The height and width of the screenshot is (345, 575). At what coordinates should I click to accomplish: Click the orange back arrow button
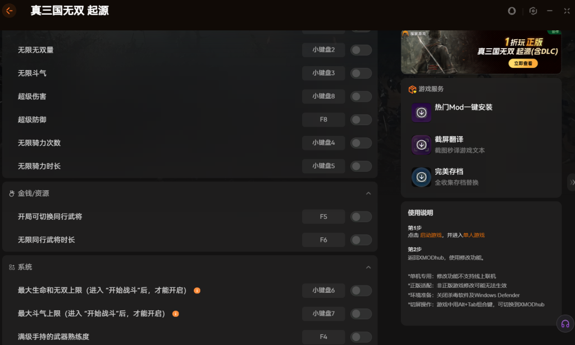pyautogui.click(x=9, y=11)
